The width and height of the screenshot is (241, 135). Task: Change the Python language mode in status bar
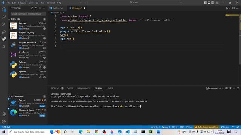(x=189, y=127)
